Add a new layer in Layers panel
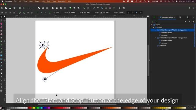The image size is (196, 110). click(153, 22)
